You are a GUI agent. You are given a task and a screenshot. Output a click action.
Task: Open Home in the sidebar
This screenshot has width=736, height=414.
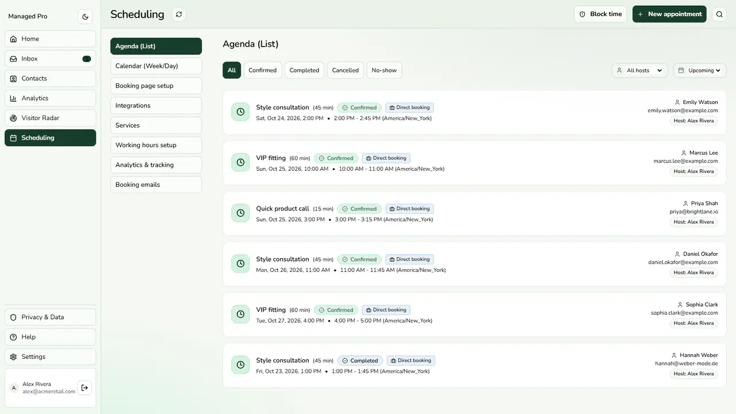click(51, 39)
